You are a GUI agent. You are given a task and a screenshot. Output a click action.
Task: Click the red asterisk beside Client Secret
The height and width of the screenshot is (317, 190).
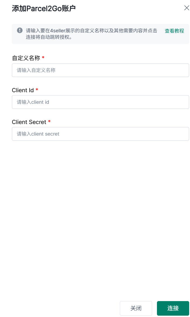click(x=49, y=122)
